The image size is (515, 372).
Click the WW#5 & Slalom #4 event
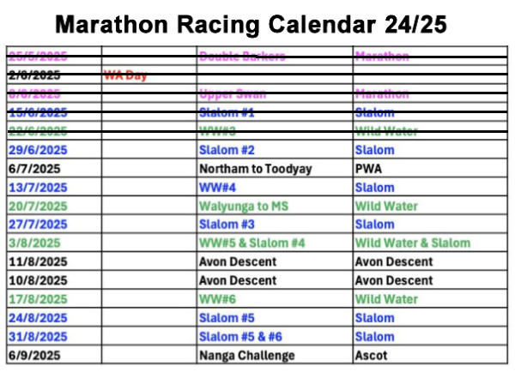coord(252,243)
